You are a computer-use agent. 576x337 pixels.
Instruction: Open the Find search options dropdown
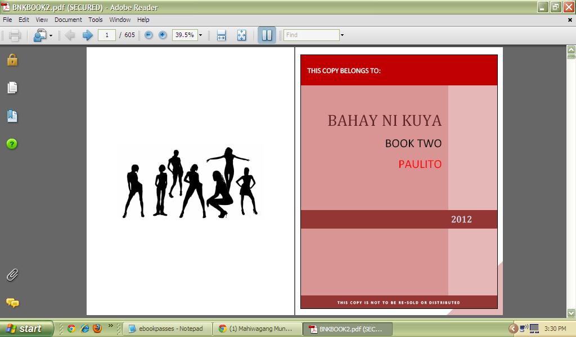pyautogui.click(x=341, y=35)
